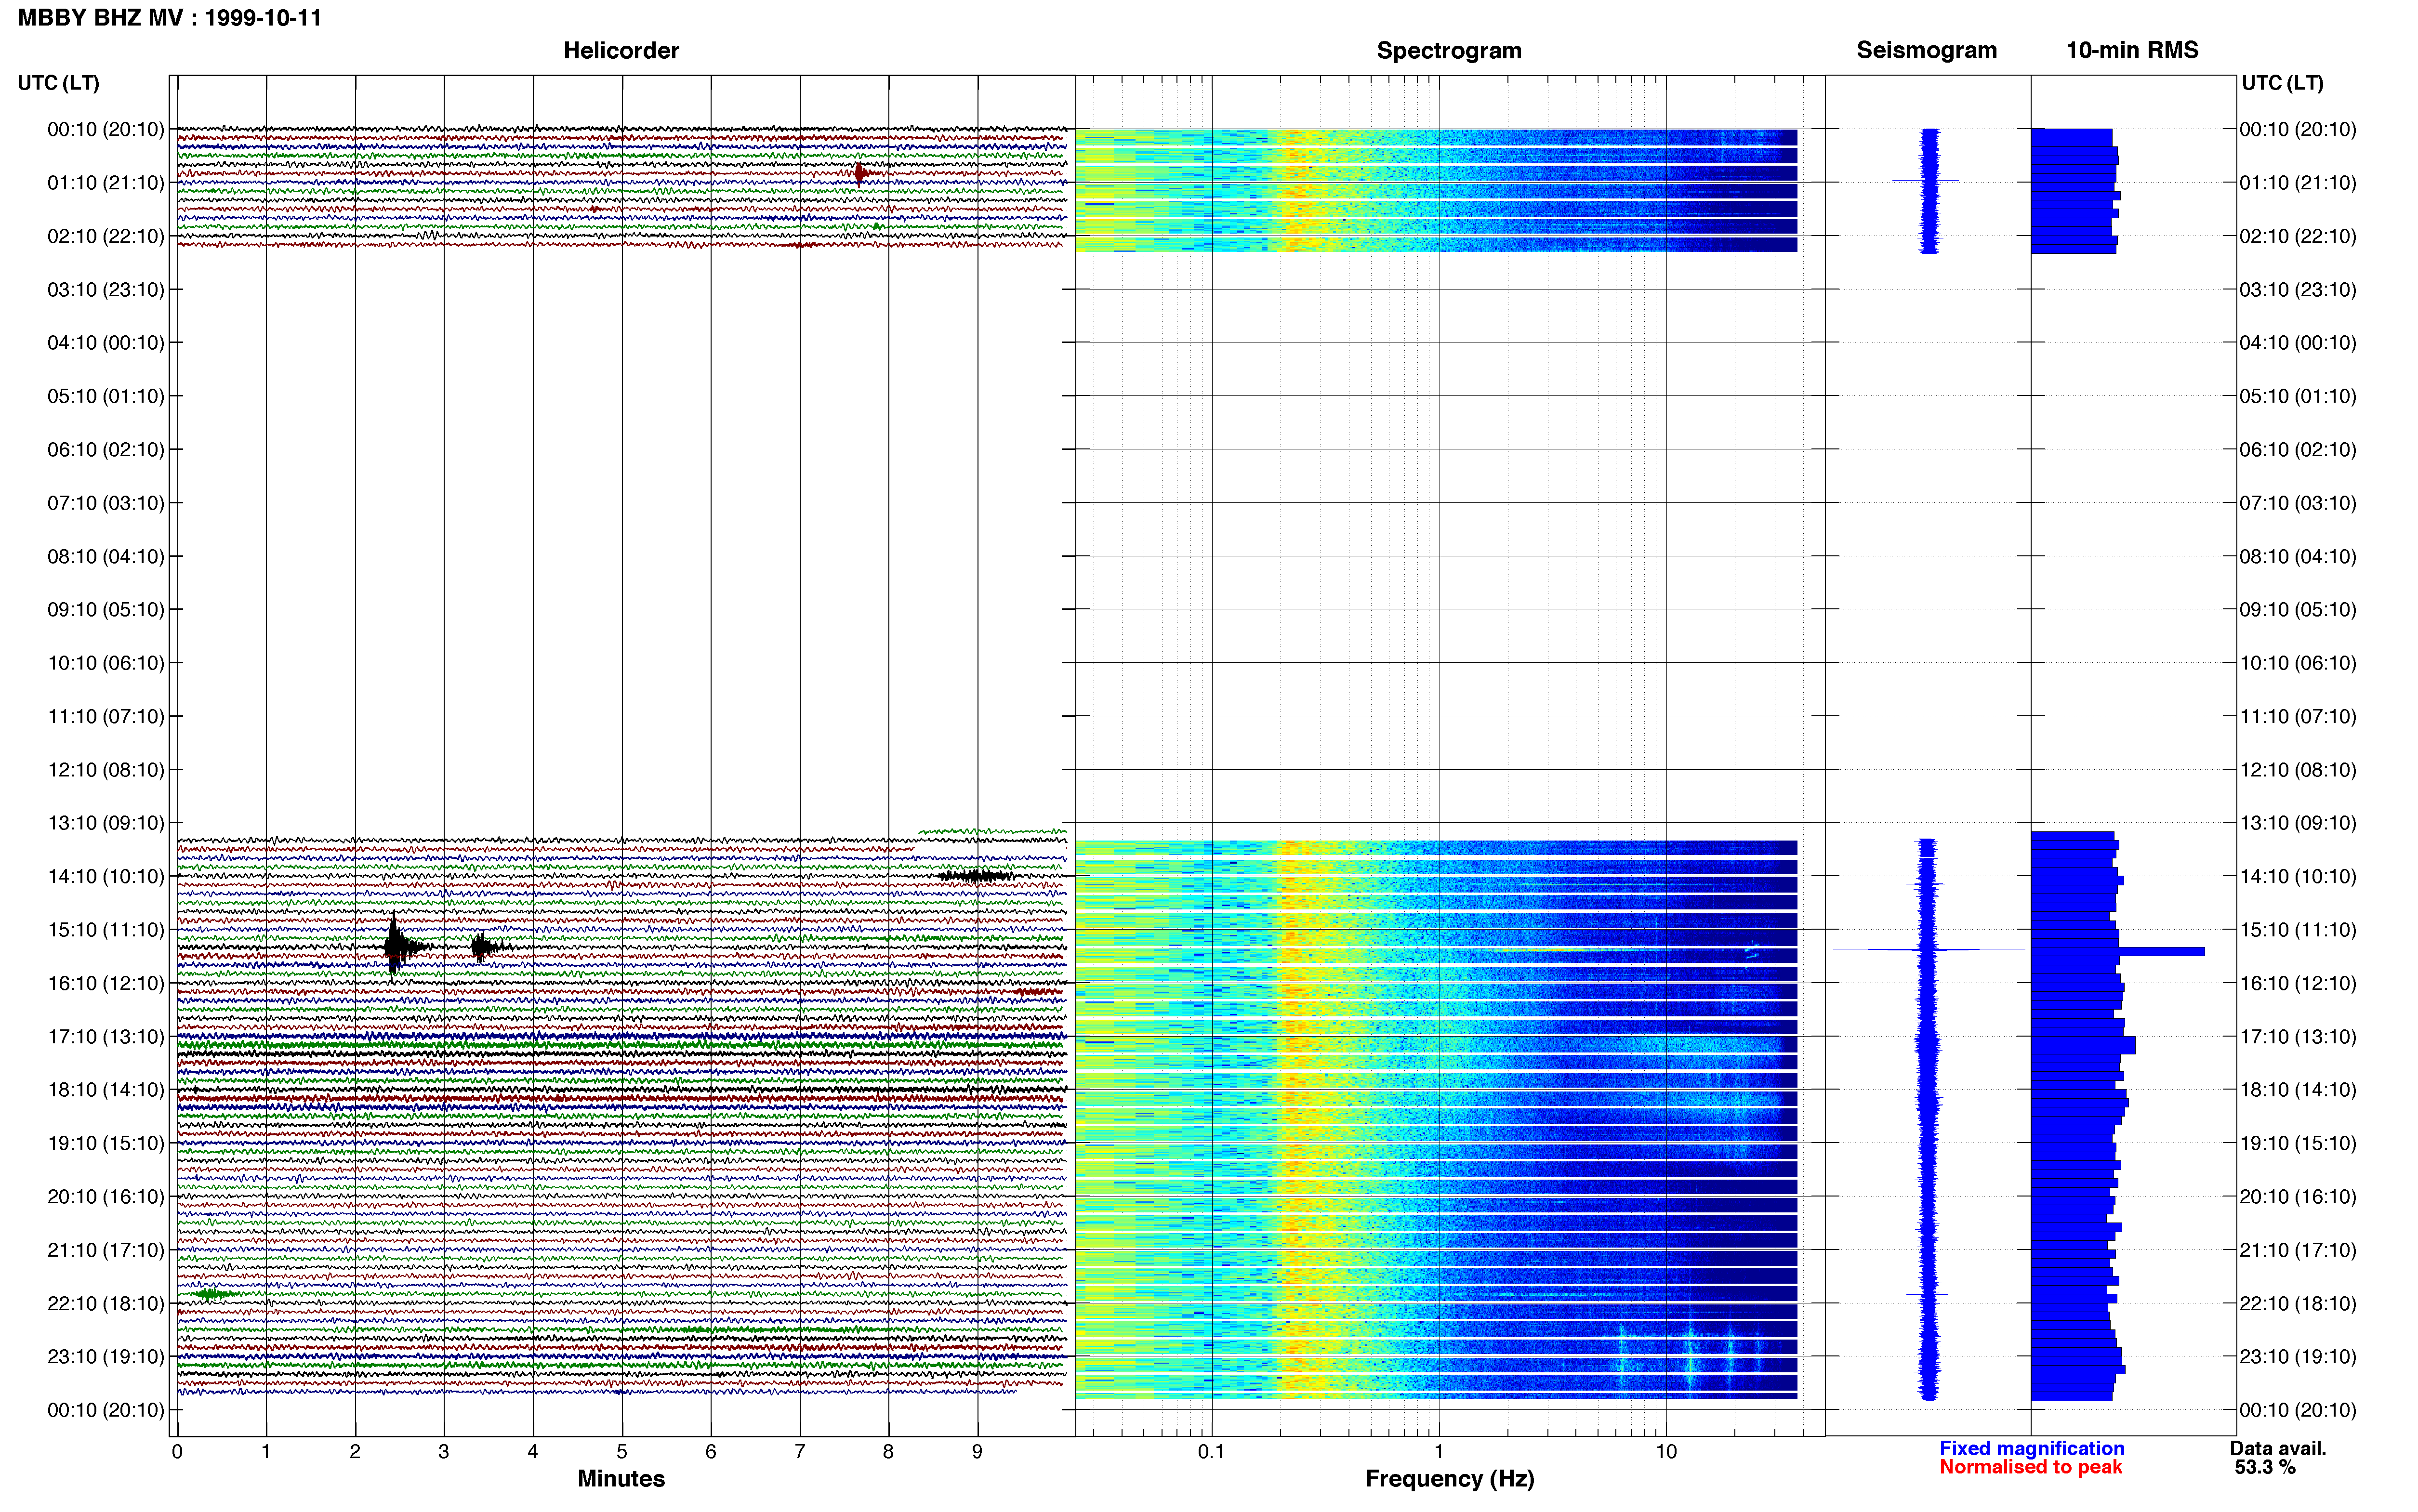Screen dimensions: 2418x1512
Task: Click the plot title 'MBBY BHZ MV : 1999-10-11'
Action: click(170, 18)
